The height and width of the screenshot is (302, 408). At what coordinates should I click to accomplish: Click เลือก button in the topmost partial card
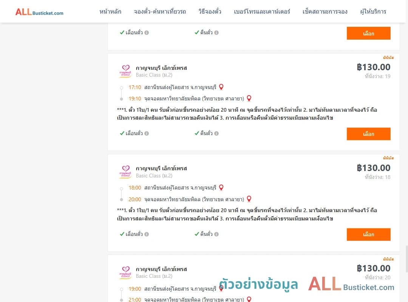point(368,33)
